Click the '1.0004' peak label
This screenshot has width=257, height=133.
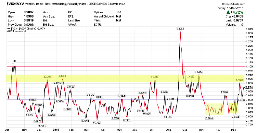tap(239, 80)
